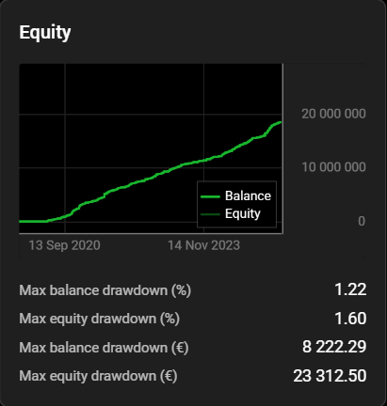Viewport: 387px width, 406px height.
Task: Select Max equity drawdown (%) label
Action: [x=100, y=319]
